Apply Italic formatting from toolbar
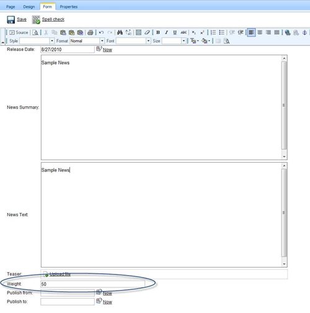 pos(166,32)
